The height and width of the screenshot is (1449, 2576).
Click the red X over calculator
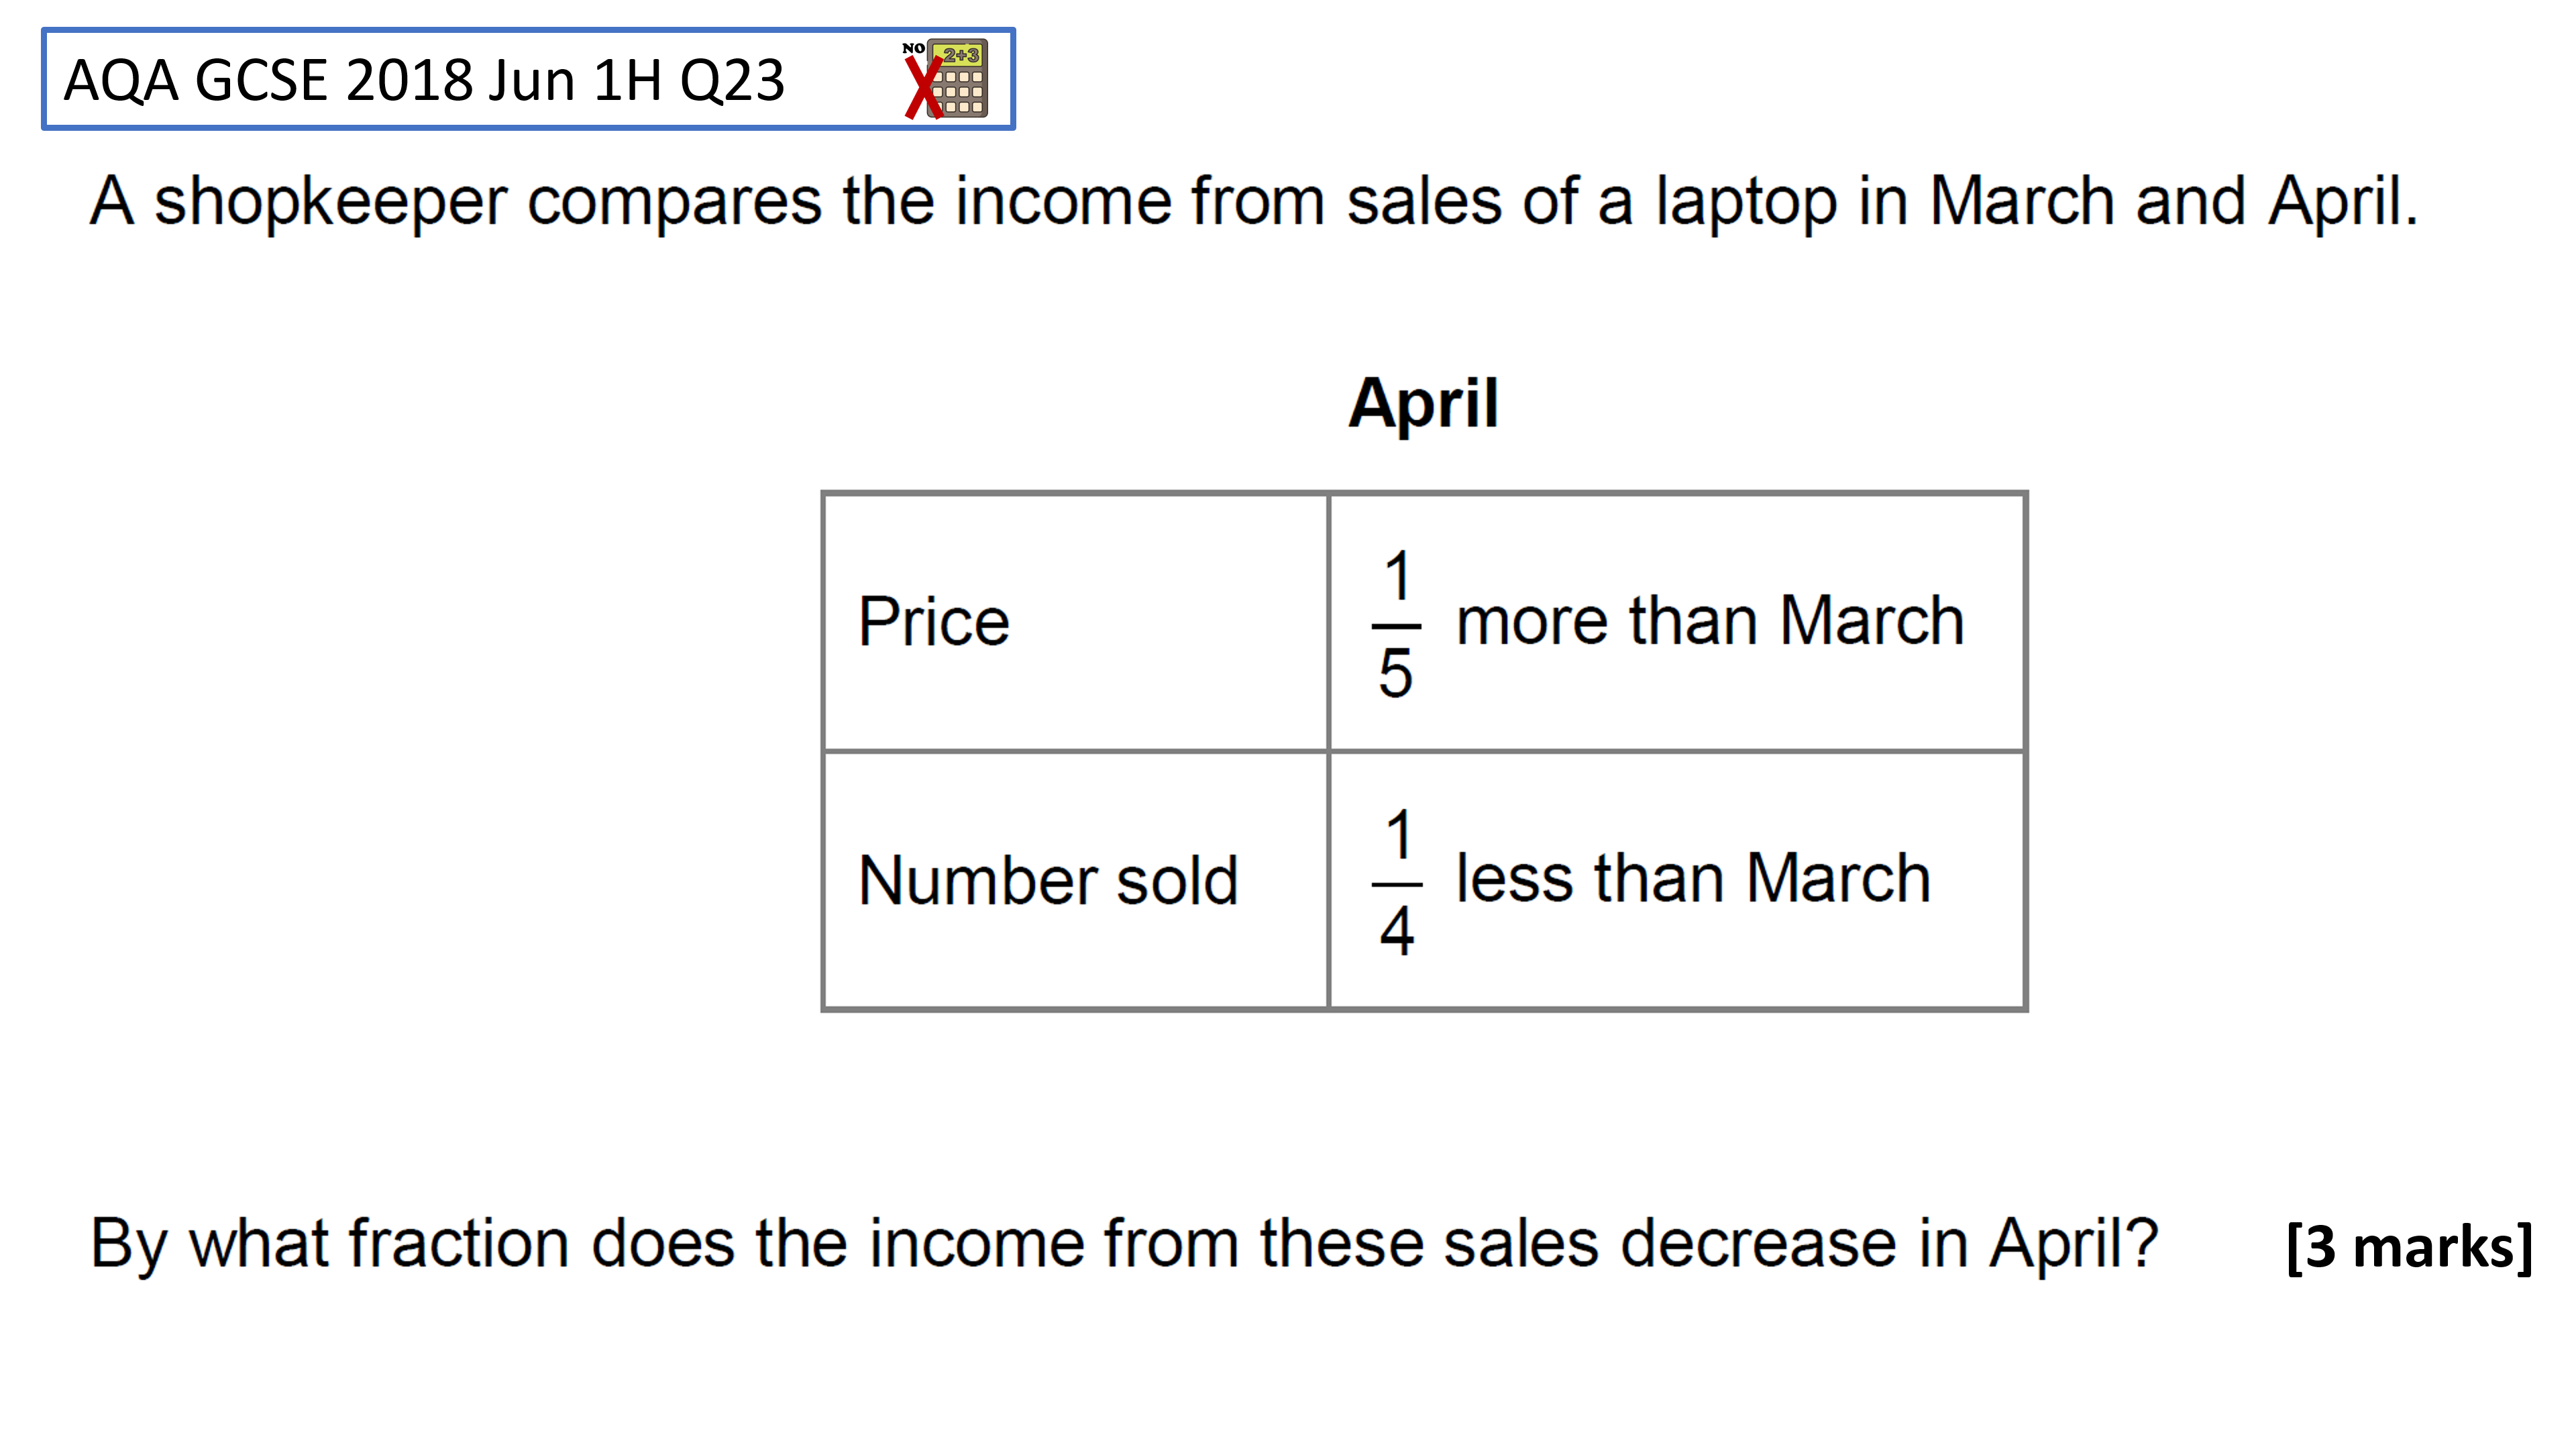pyautogui.click(x=923, y=88)
